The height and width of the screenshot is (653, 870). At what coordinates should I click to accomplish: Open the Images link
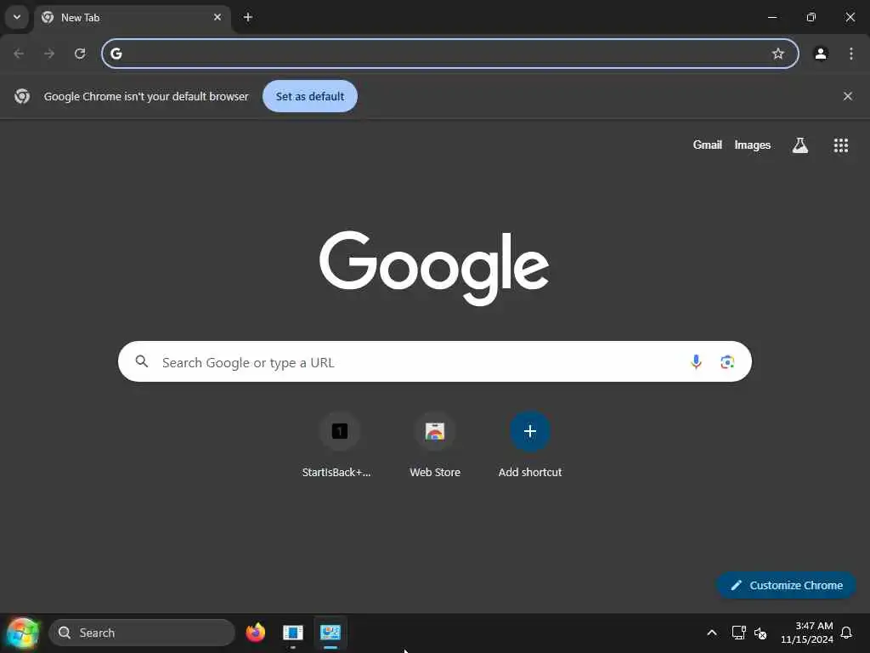[x=753, y=145]
